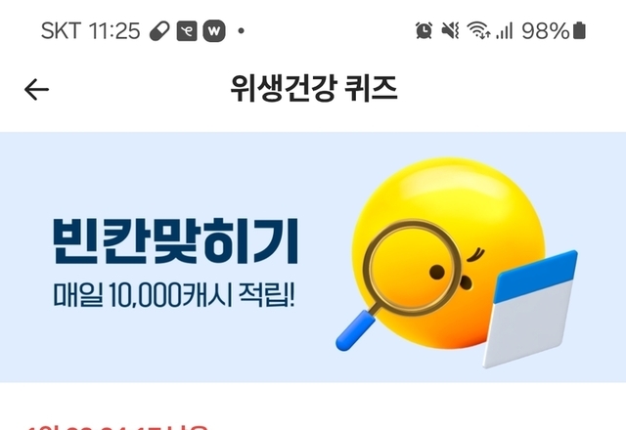This screenshot has width=626, height=430.
Task: Tap the yellow emoji face illustration
Action: click(x=448, y=253)
